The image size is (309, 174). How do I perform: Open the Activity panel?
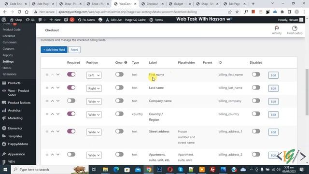[x=277, y=30]
